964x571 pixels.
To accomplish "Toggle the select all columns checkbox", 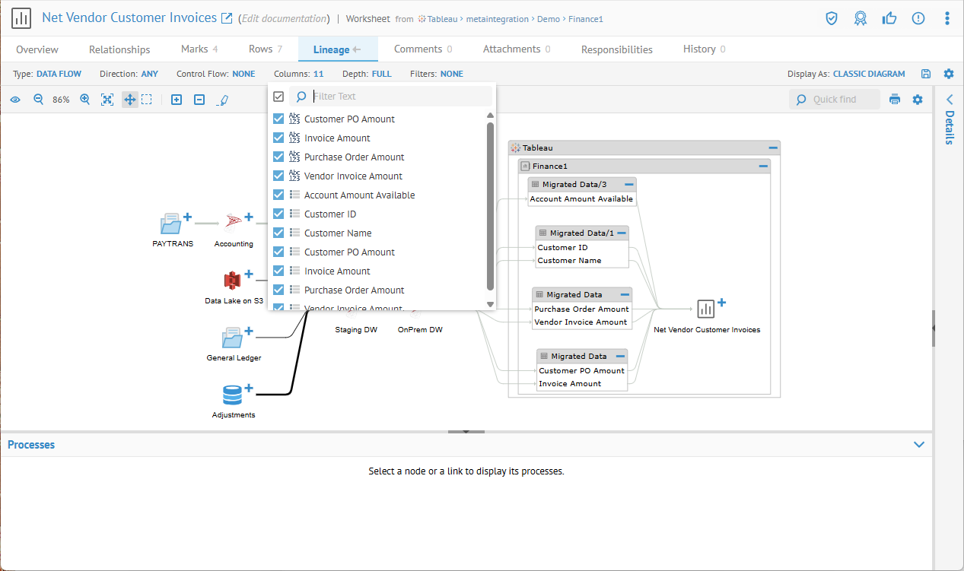I will [278, 97].
